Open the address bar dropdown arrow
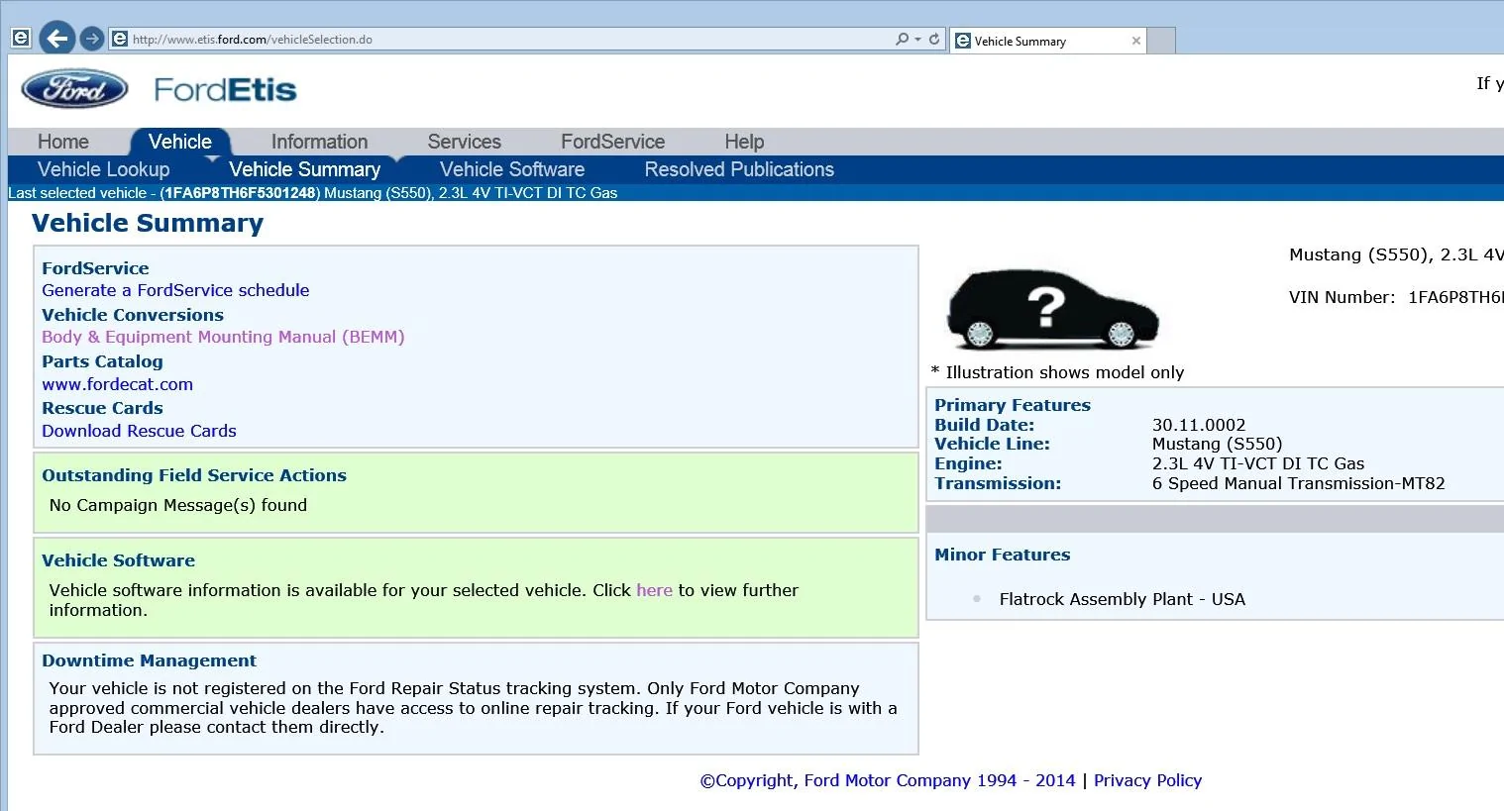The height and width of the screenshot is (811, 1504). (917, 40)
